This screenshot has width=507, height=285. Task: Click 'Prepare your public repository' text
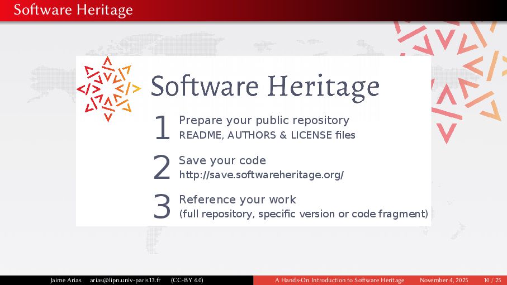[x=264, y=121]
